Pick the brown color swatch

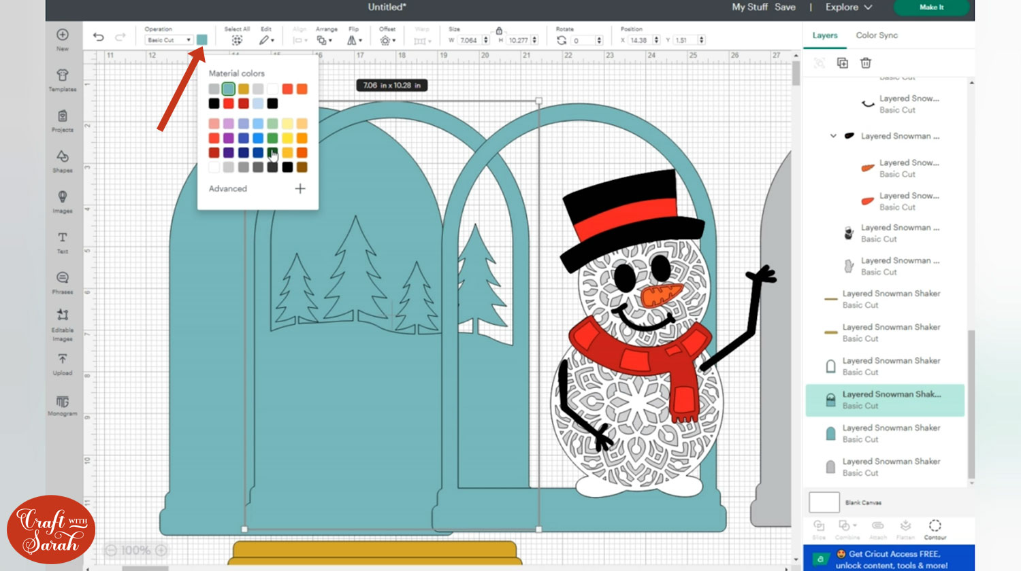(302, 167)
